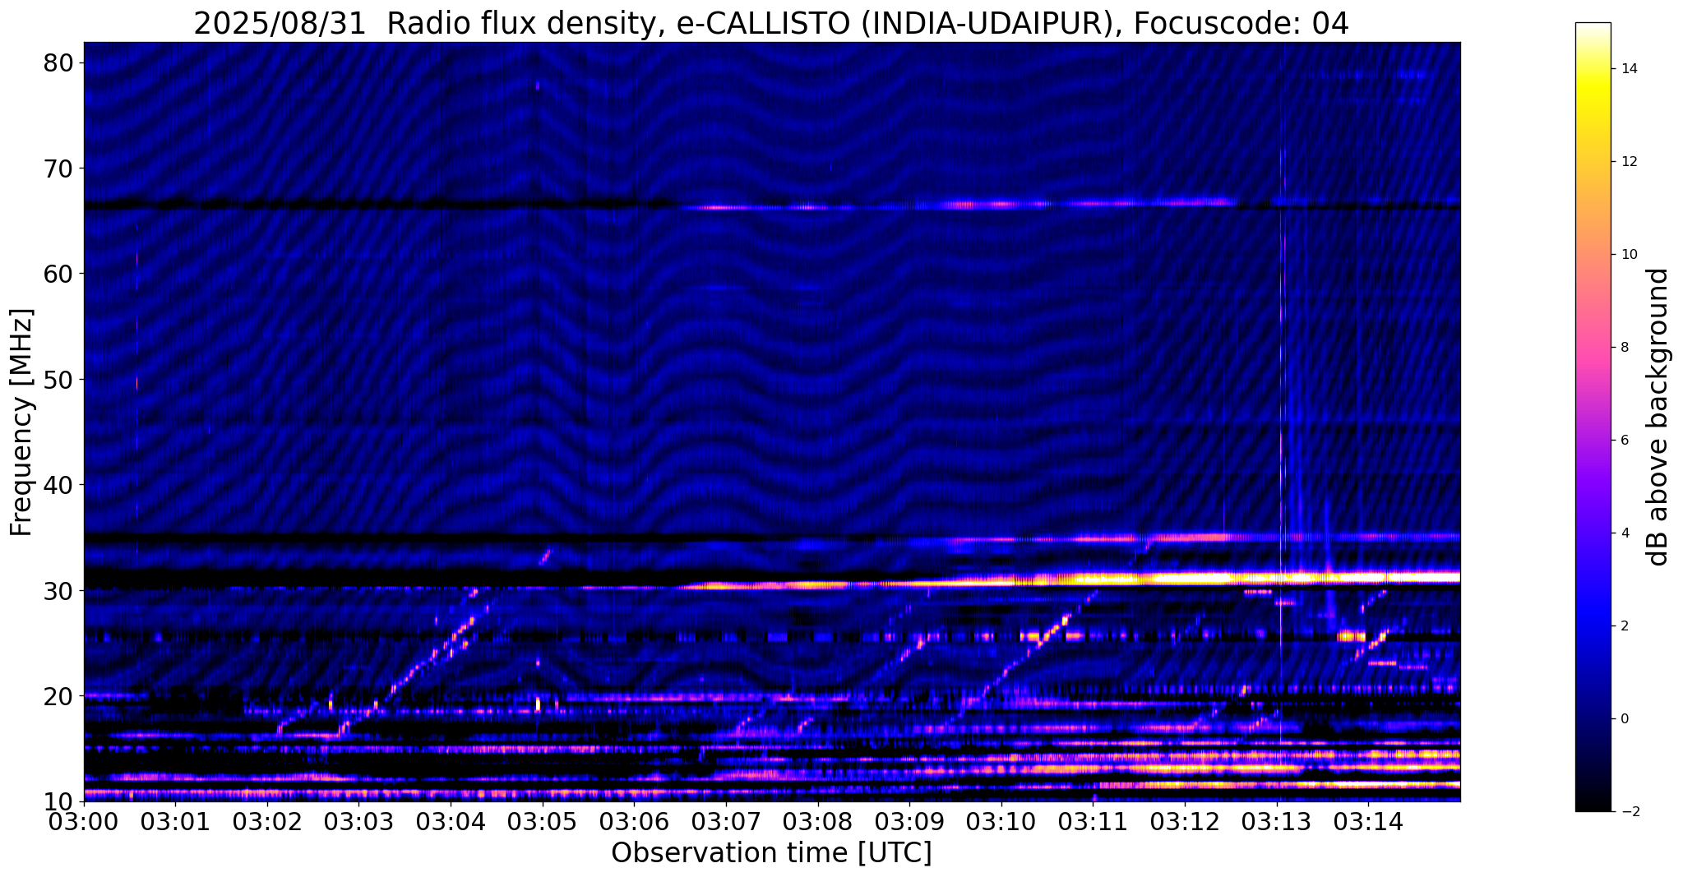Click the 03:05 time tick label
Viewport: 1683px width, 877px height.
pos(543,821)
